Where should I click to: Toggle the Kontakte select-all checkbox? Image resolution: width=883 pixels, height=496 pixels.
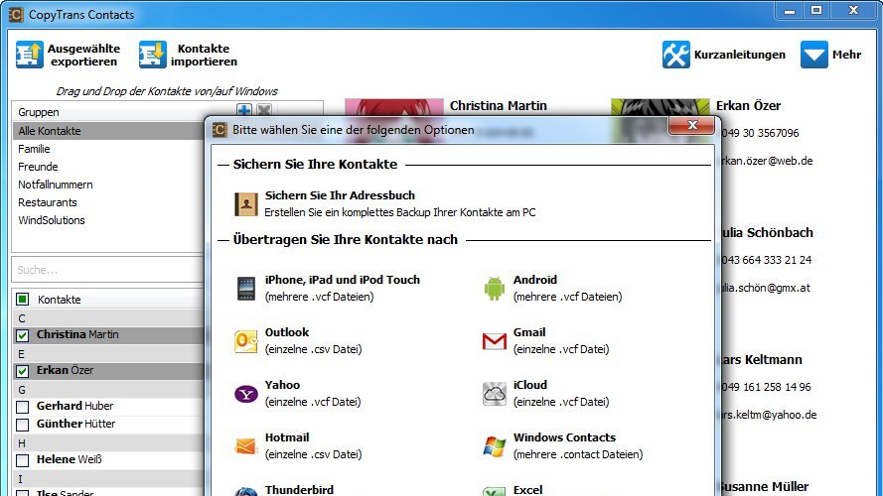pos(23,300)
